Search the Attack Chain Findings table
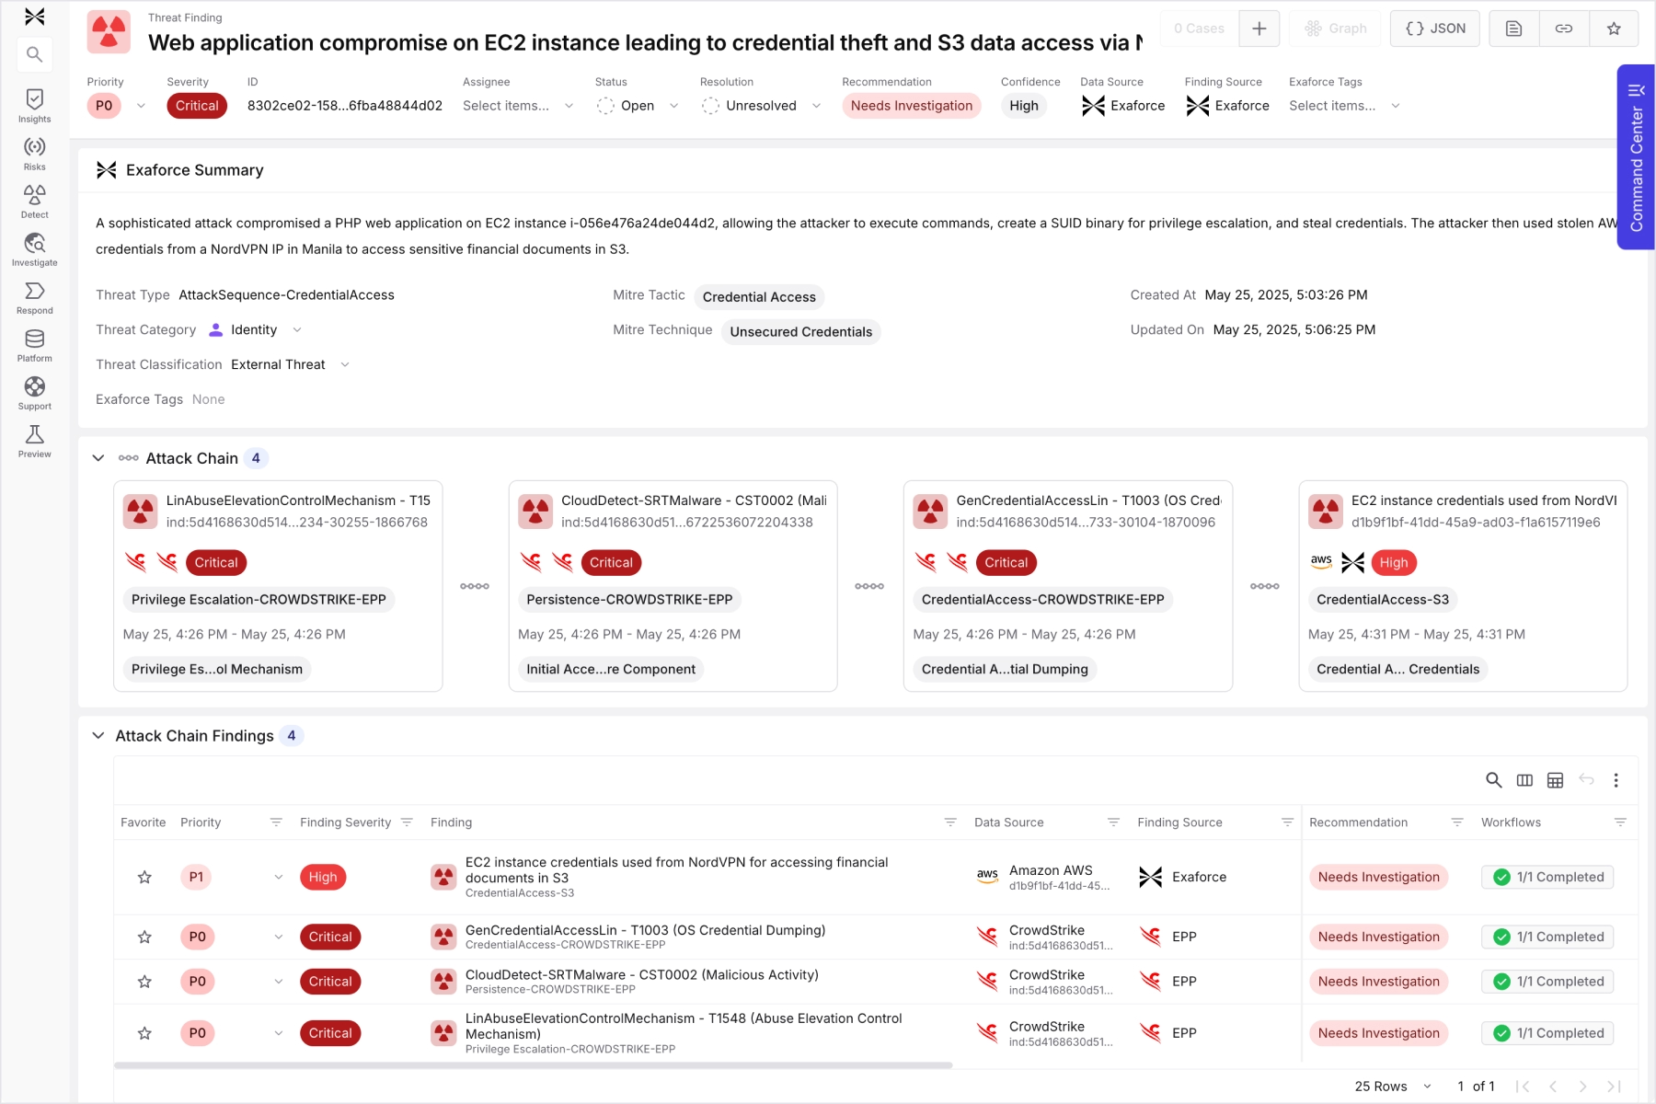The width and height of the screenshot is (1656, 1104). pos(1494,780)
